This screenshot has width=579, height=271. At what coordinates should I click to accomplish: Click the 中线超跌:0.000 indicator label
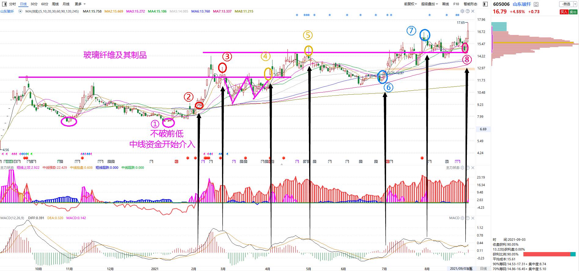tap(133, 168)
